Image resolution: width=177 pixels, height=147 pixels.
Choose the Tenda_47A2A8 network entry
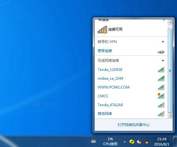[x=110, y=105]
